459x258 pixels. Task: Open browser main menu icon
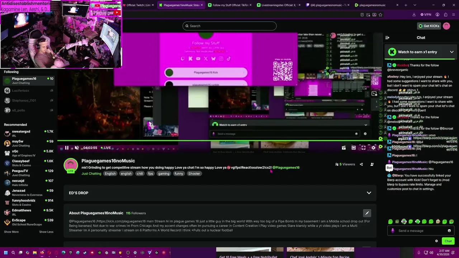pyautogui.click(x=454, y=15)
